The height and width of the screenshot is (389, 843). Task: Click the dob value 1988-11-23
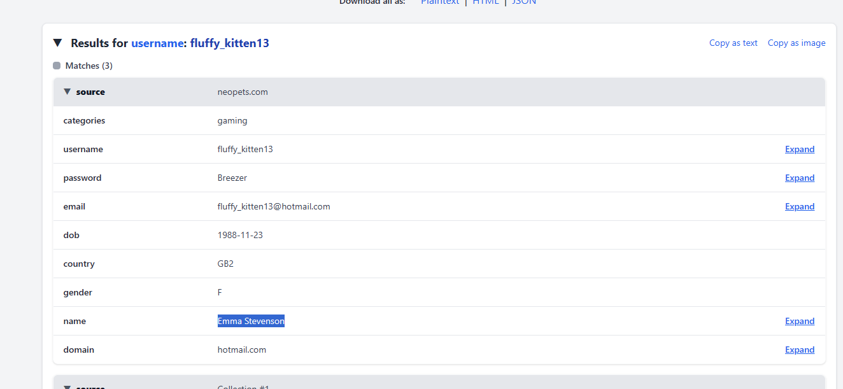240,235
